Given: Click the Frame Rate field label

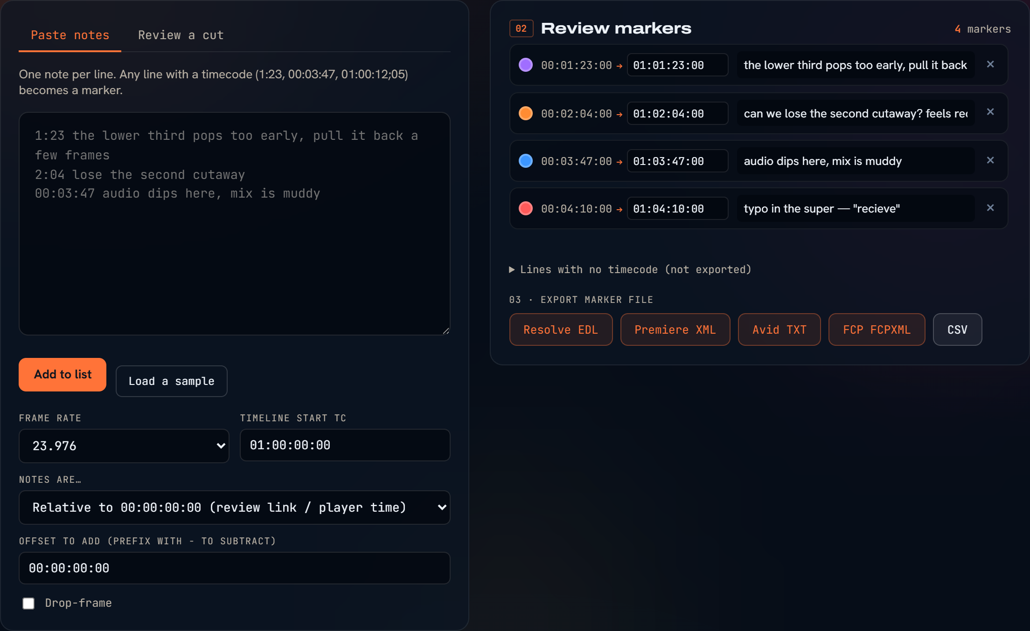Looking at the screenshot, I should (x=50, y=418).
